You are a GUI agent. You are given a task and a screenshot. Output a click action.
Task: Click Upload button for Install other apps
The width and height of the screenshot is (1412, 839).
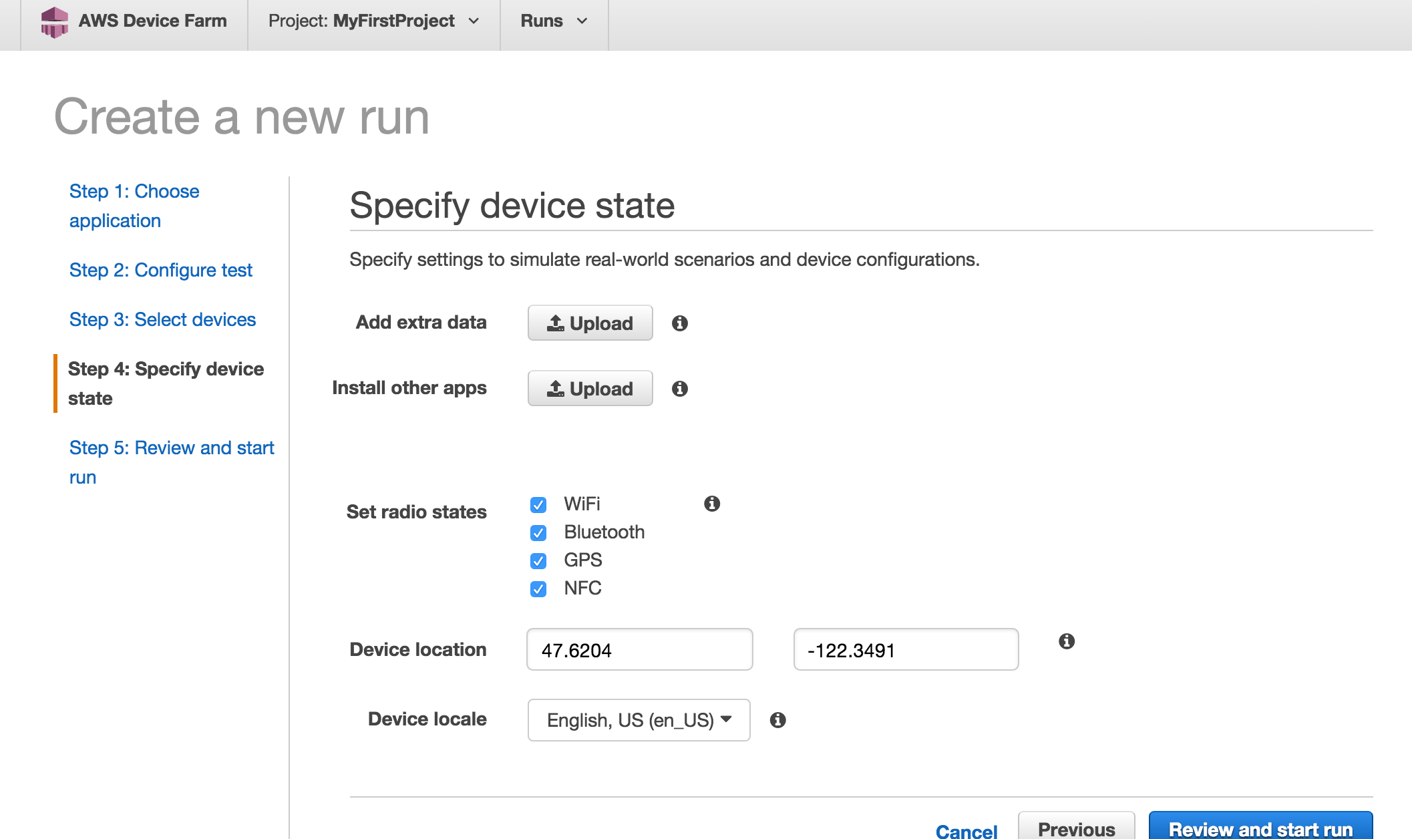(x=590, y=389)
